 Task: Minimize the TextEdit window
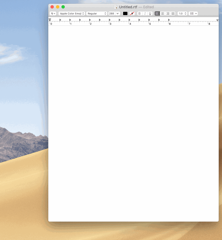point(58,7)
